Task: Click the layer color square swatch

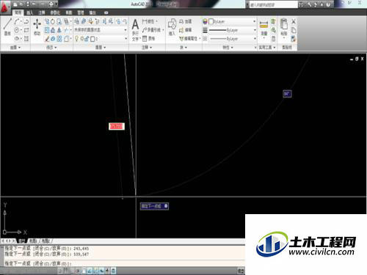Action: pos(92,39)
